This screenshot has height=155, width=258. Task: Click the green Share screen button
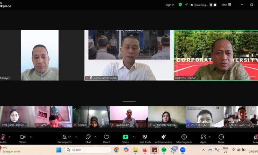click(x=126, y=137)
